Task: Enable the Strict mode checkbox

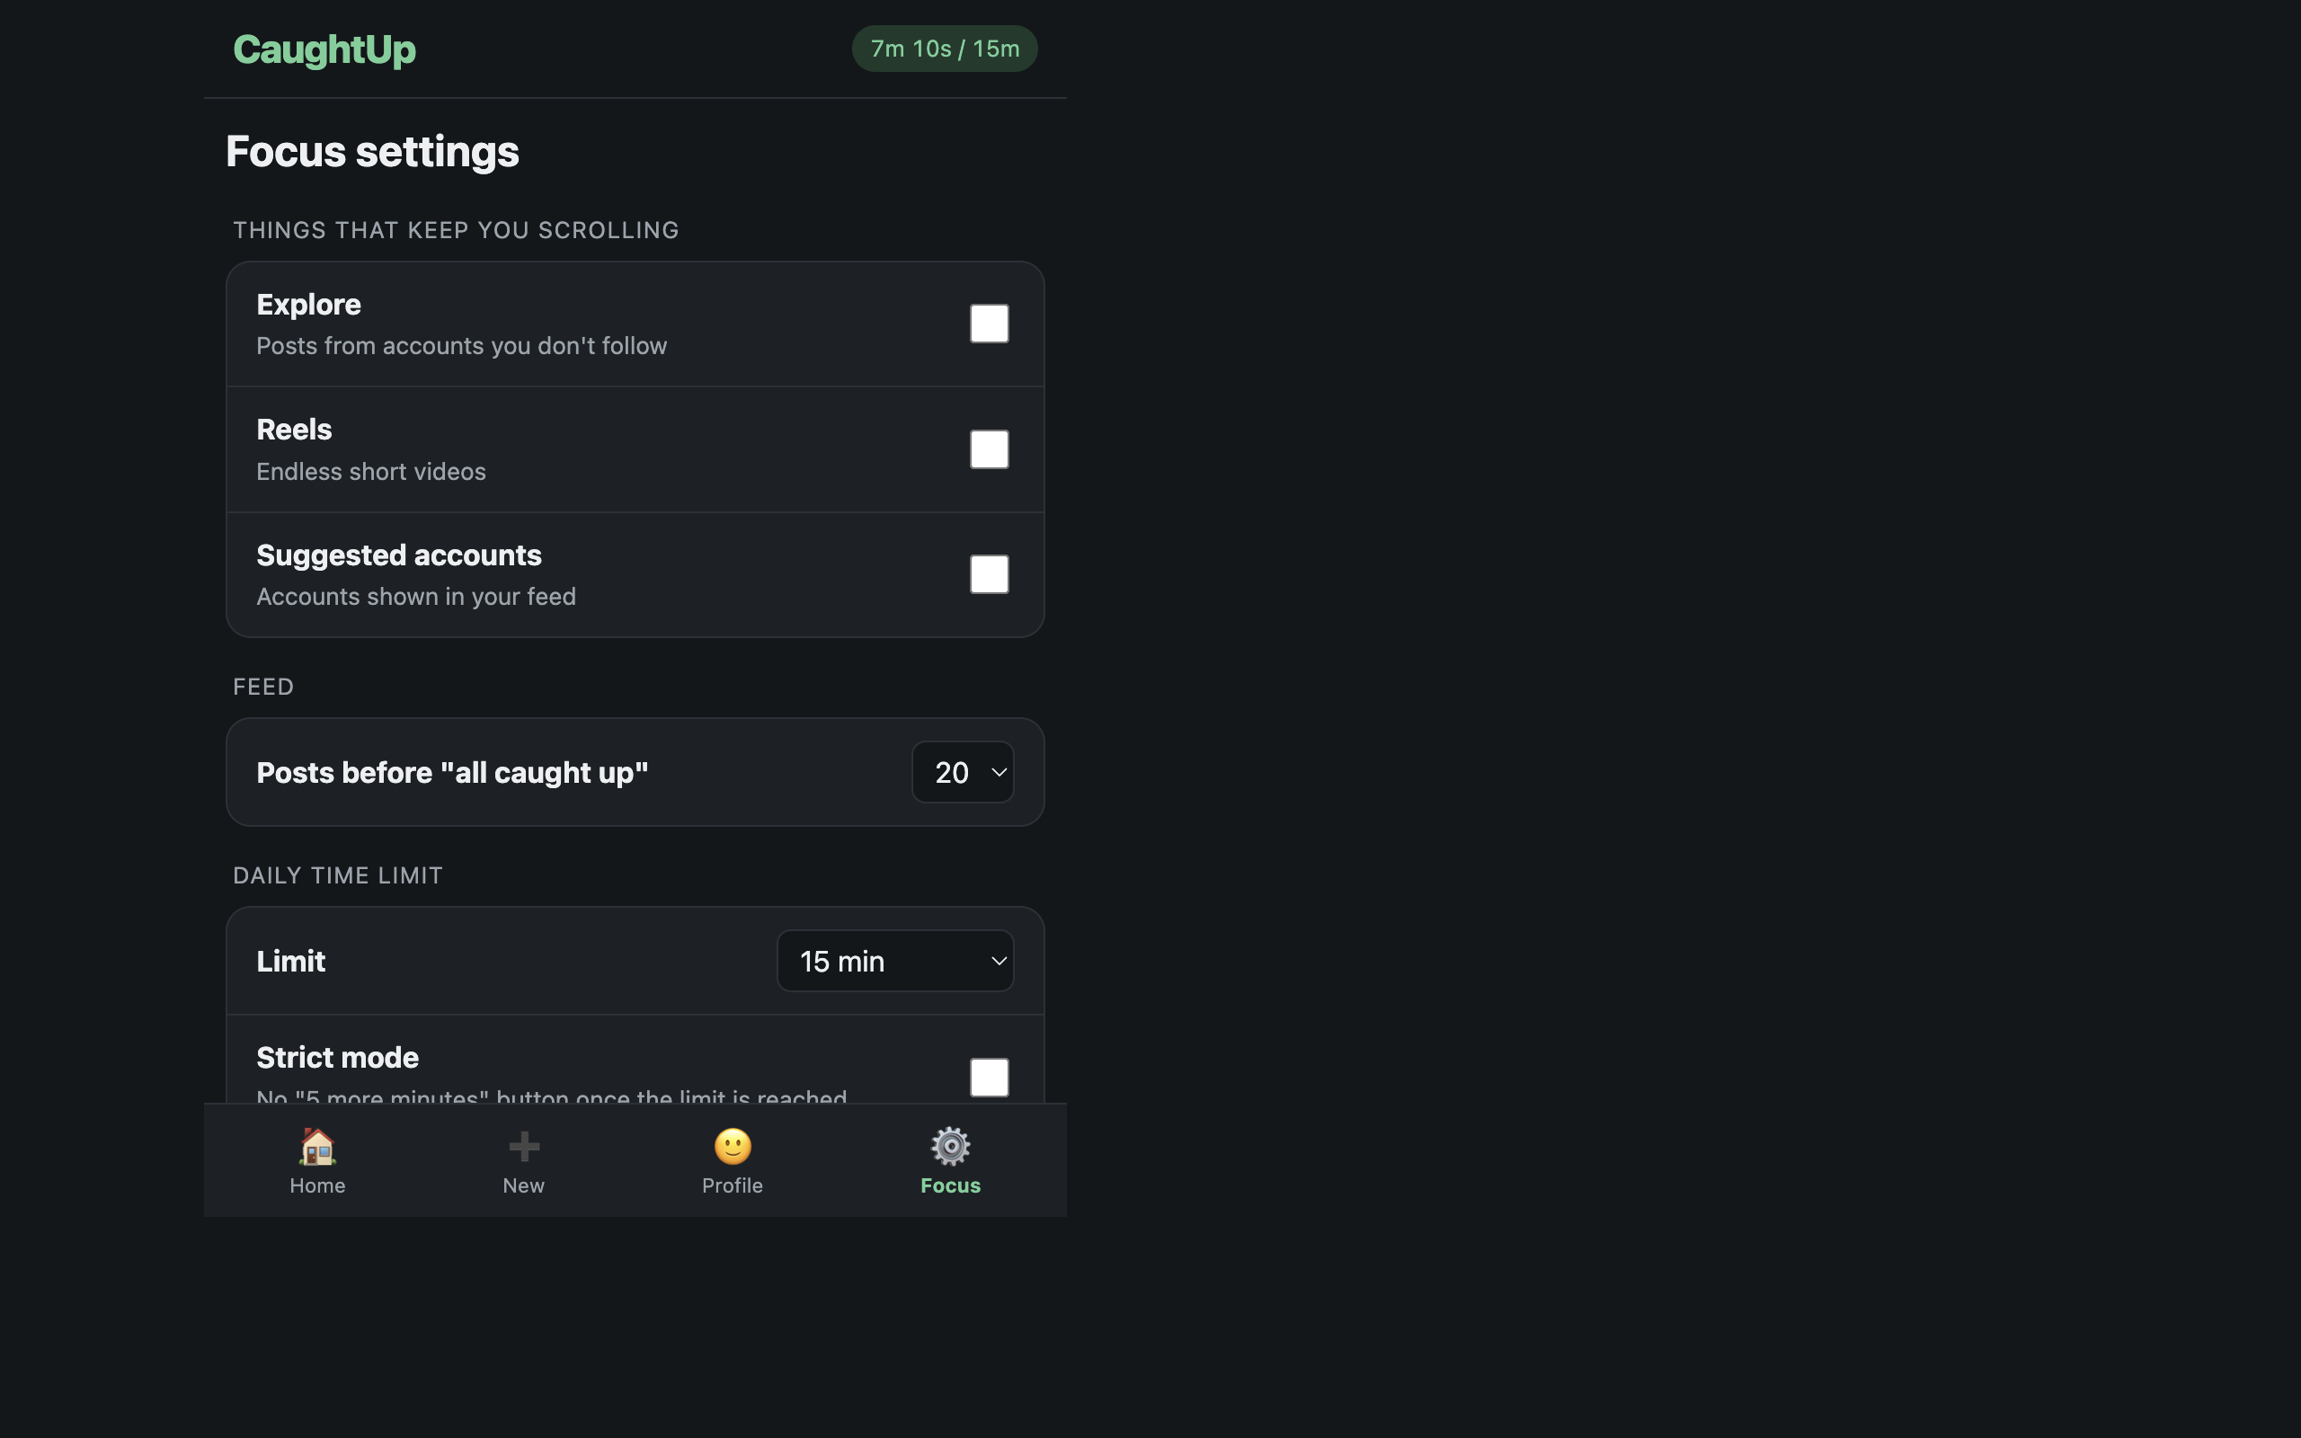Action: pyautogui.click(x=989, y=1078)
